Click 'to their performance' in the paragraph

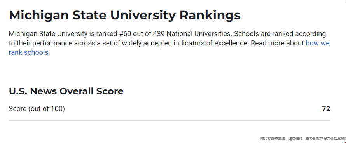tap(40, 43)
